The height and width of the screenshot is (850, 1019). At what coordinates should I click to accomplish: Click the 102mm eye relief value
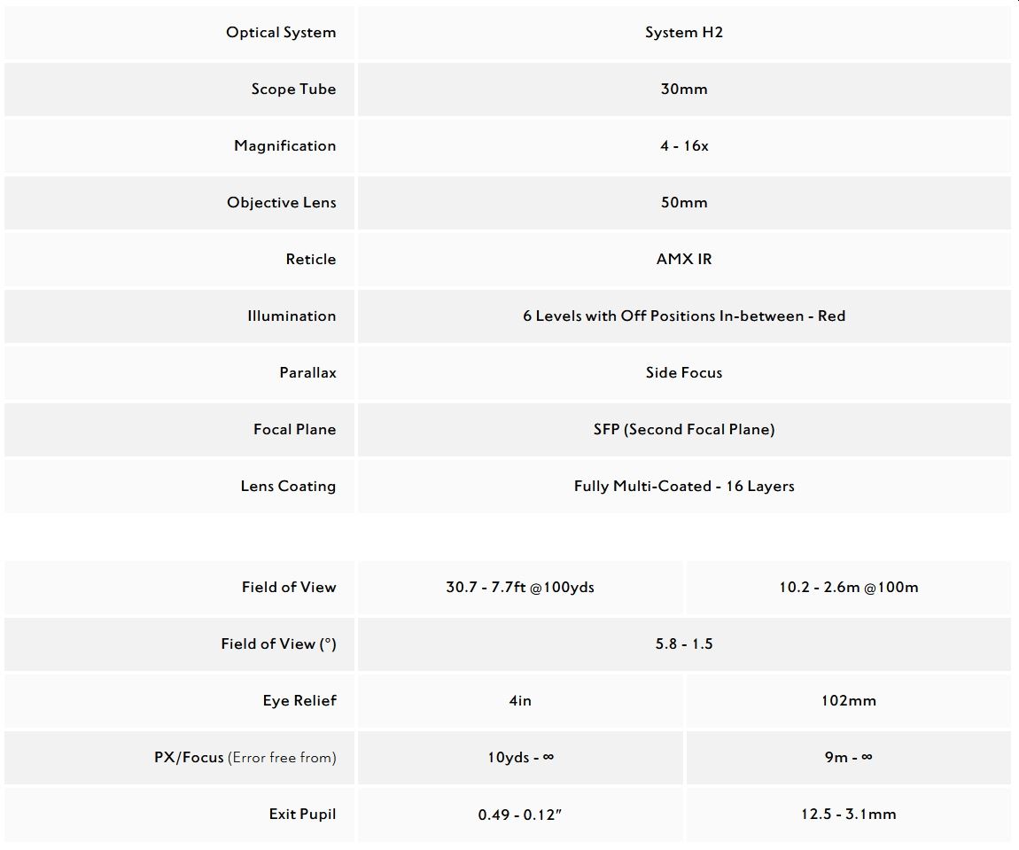coord(849,700)
